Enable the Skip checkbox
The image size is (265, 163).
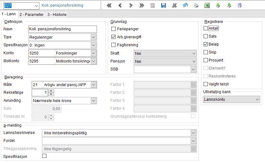[x=205, y=52]
